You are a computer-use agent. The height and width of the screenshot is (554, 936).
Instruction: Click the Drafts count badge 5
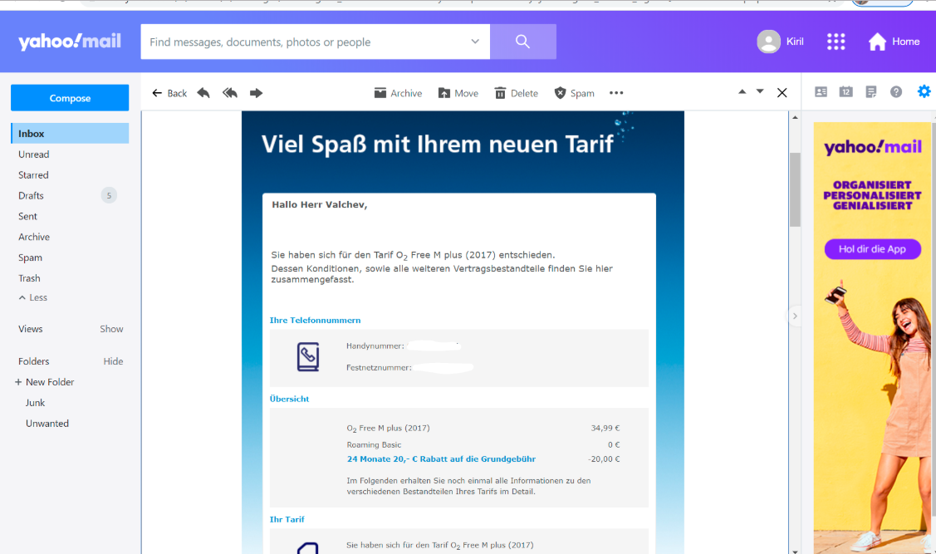tap(109, 195)
